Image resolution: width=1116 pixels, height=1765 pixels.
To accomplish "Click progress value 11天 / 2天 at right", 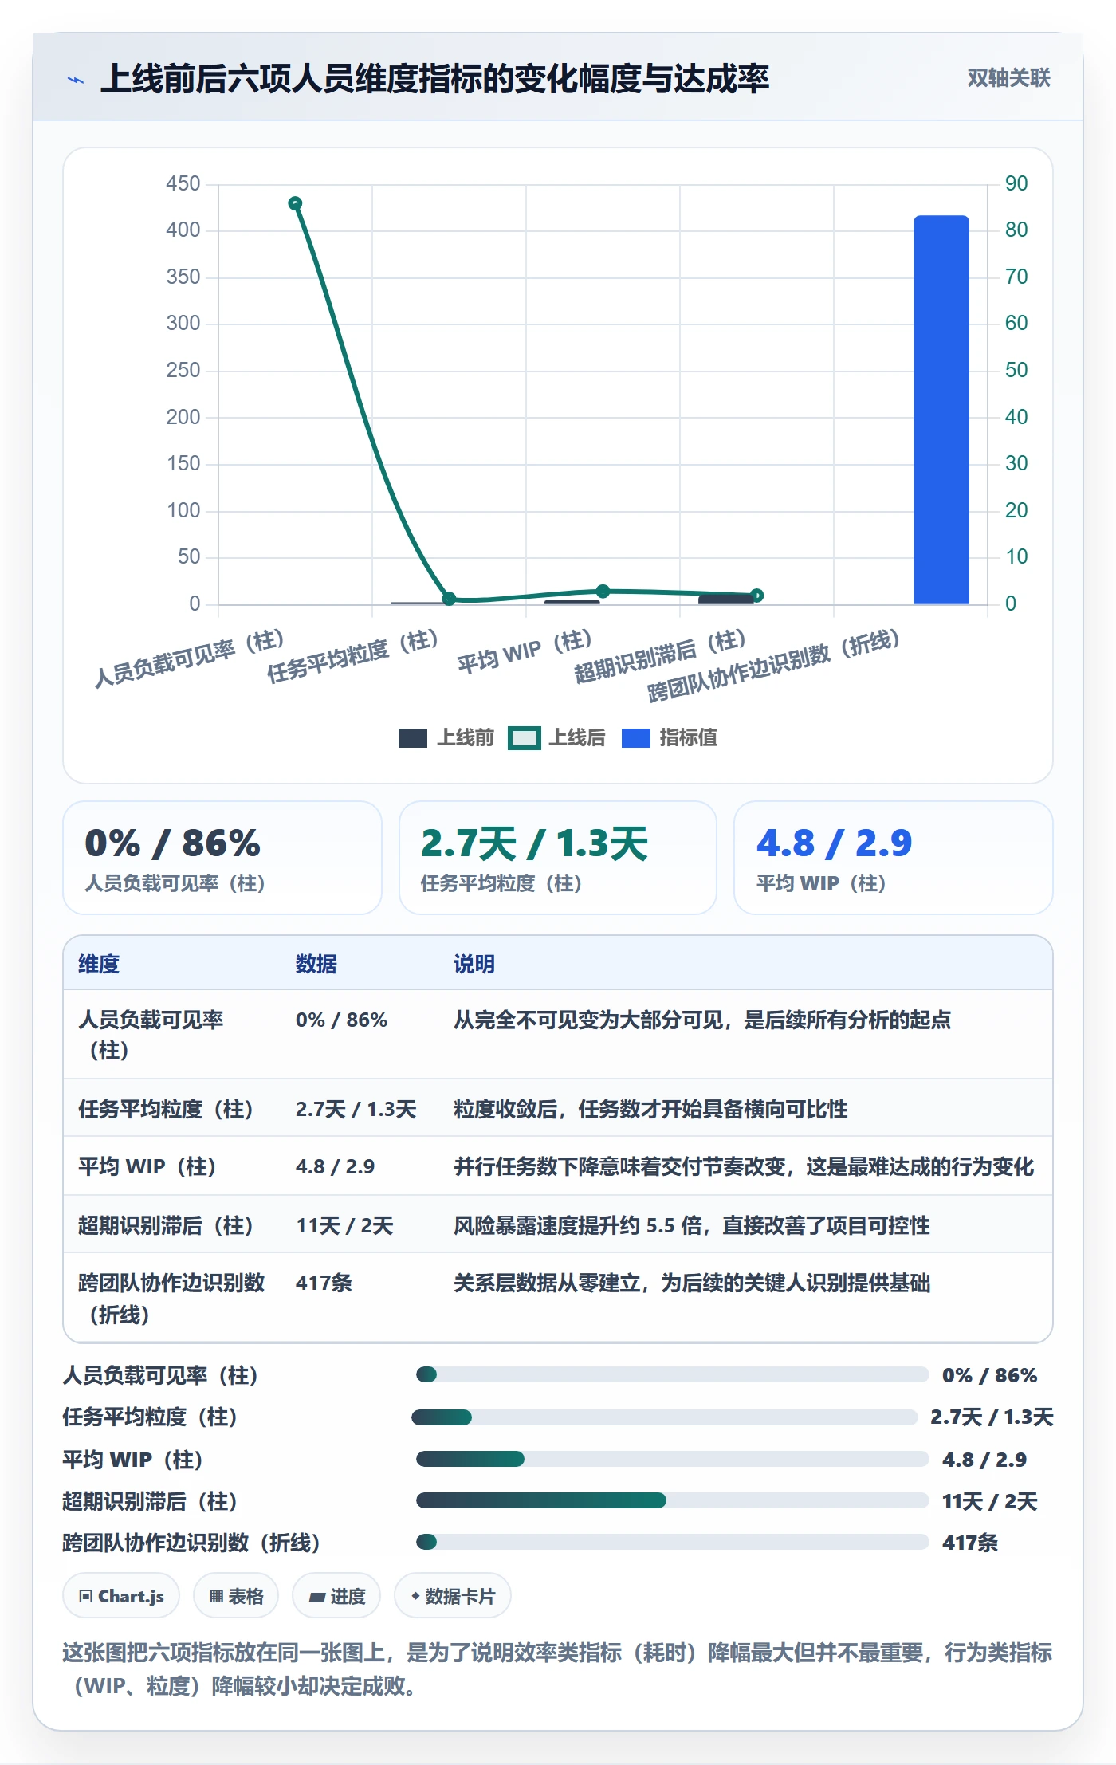I will [990, 1501].
